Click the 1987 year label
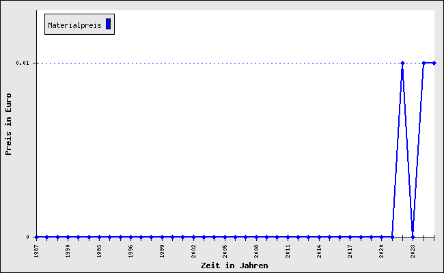Screen dimensions: 444x273 point(36,251)
